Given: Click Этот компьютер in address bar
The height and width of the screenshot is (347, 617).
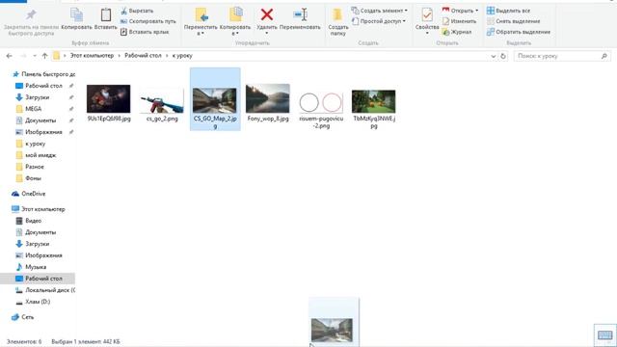Looking at the screenshot, I should point(92,56).
